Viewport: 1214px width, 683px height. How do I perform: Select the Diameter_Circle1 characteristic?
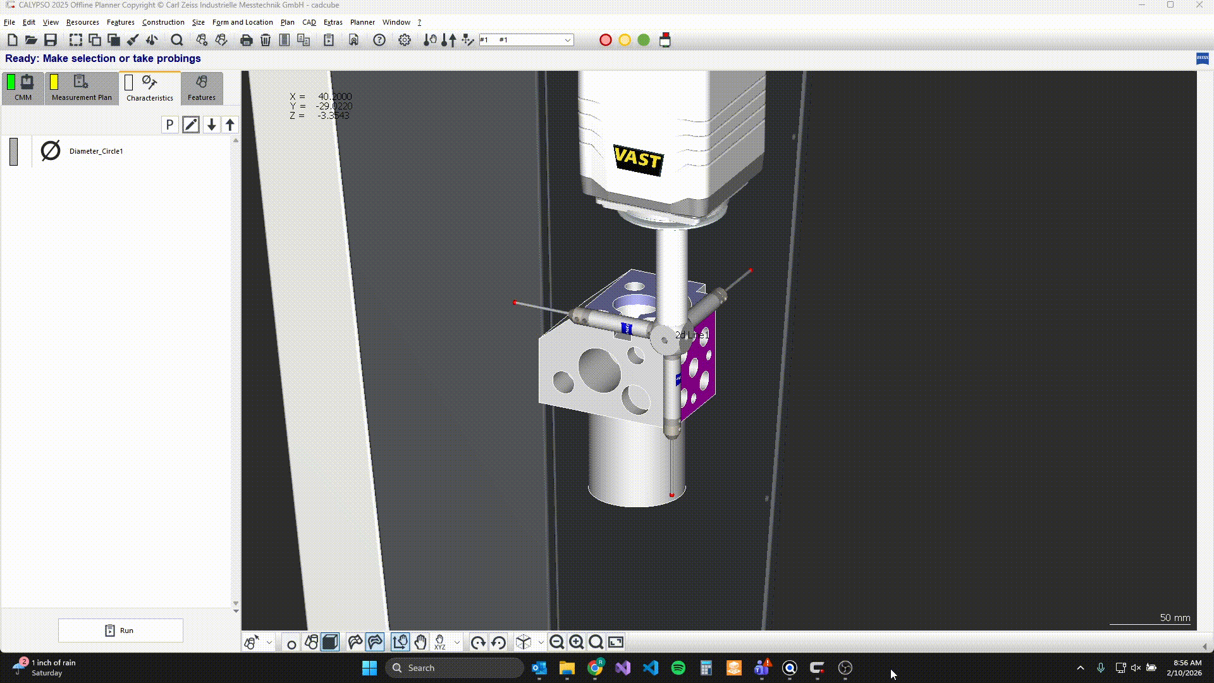click(x=96, y=151)
